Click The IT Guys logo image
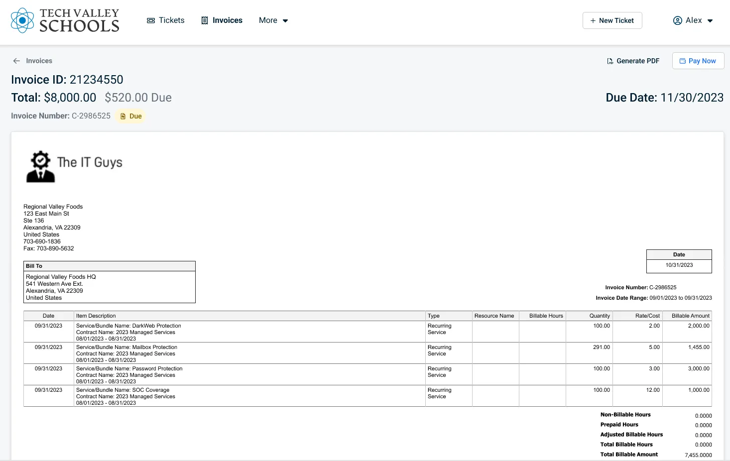This screenshot has width=730, height=461. click(41, 167)
